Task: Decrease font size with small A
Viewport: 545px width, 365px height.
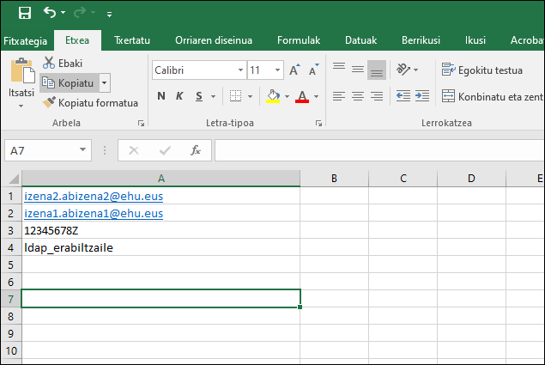Action: pyautogui.click(x=313, y=70)
